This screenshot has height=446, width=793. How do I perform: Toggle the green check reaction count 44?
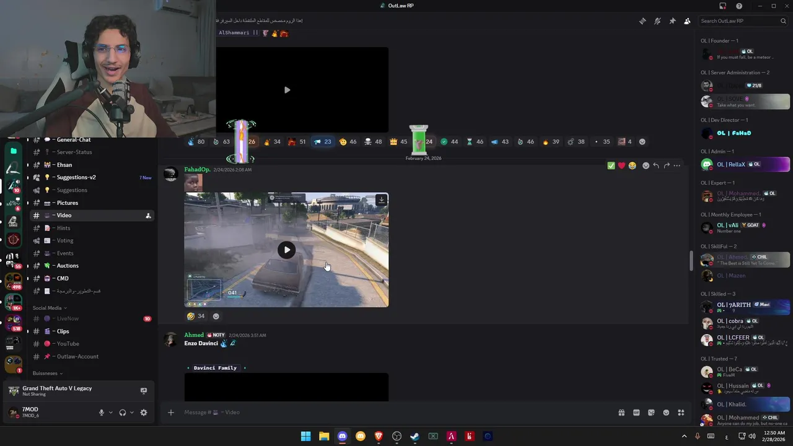tap(449, 142)
